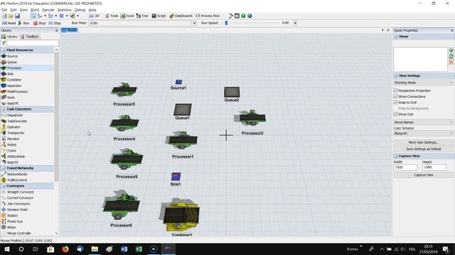Open the Show Names dropdown

tap(424, 123)
